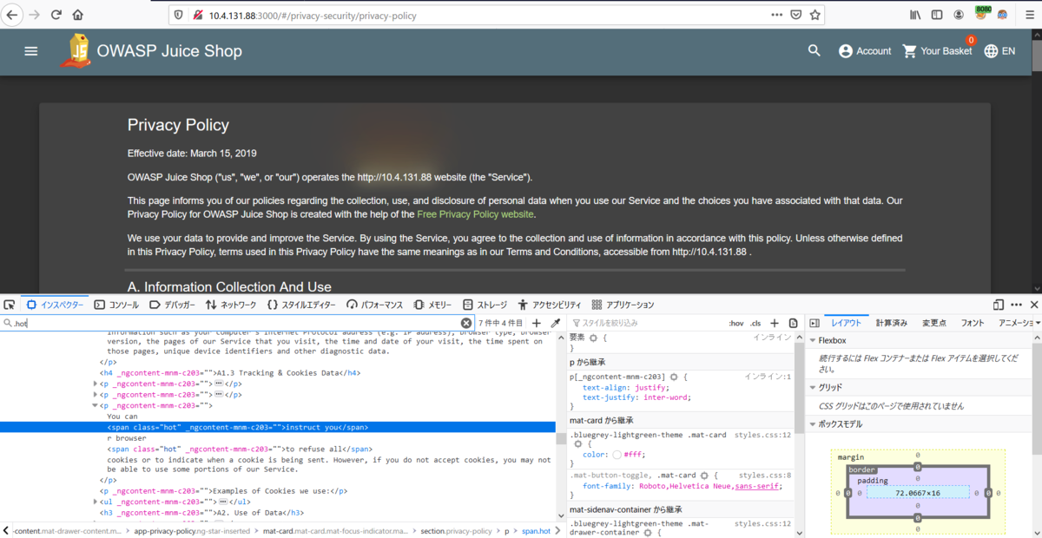The width and height of the screenshot is (1042, 538).
Task: Open the メモリー tab
Action: click(x=433, y=305)
